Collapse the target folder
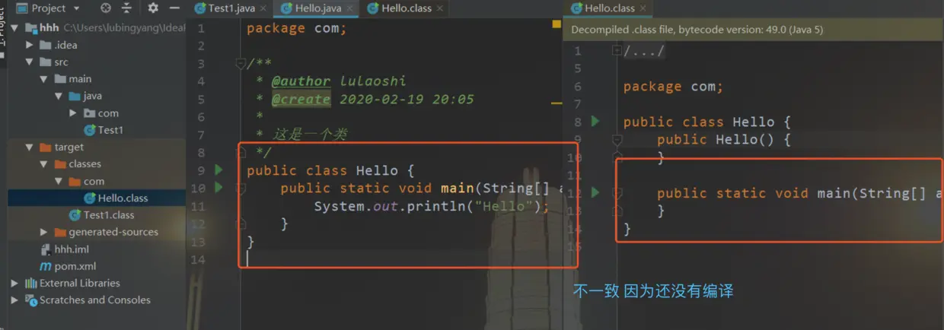Screen dimensions: 944x330 [x=29, y=147]
